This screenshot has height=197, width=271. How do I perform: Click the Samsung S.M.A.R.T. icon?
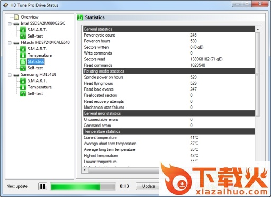tap(23, 80)
